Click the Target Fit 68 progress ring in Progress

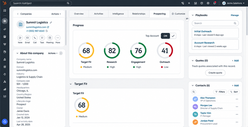tap(86, 51)
